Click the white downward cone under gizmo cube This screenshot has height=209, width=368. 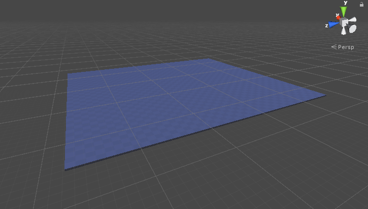pos(344,31)
